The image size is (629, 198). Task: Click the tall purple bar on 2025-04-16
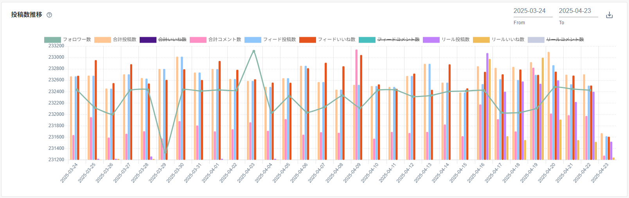point(487,106)
